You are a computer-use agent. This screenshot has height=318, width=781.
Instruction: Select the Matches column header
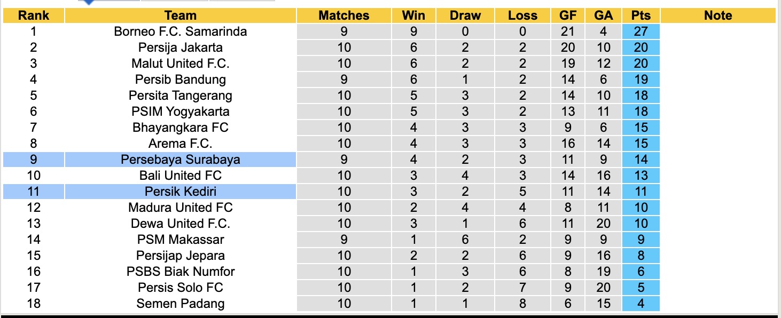coord(344,15)
